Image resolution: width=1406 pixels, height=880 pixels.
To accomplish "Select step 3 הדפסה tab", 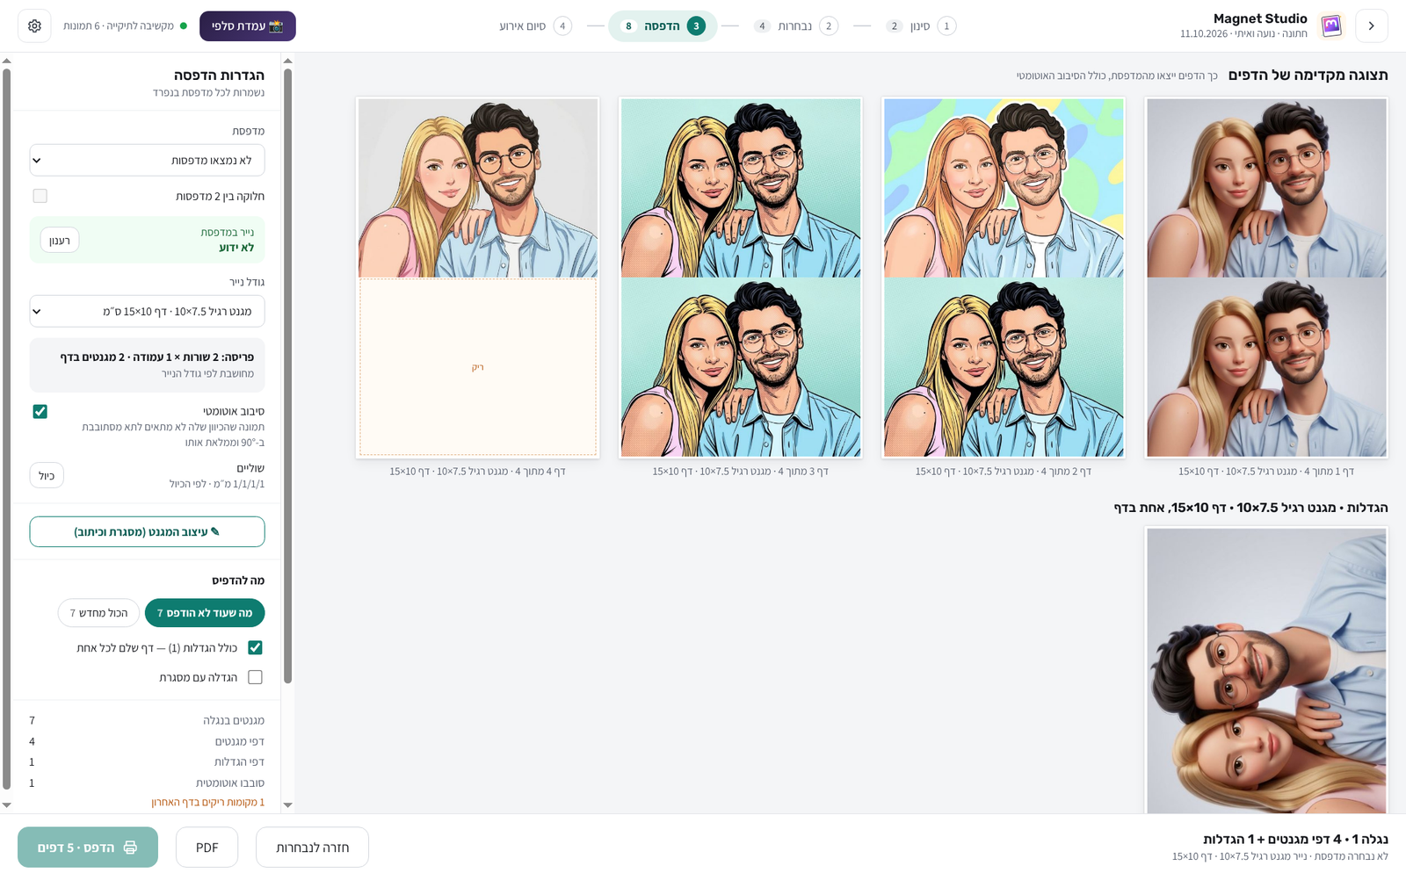I will pyautogui.click(x=663, y=26).
